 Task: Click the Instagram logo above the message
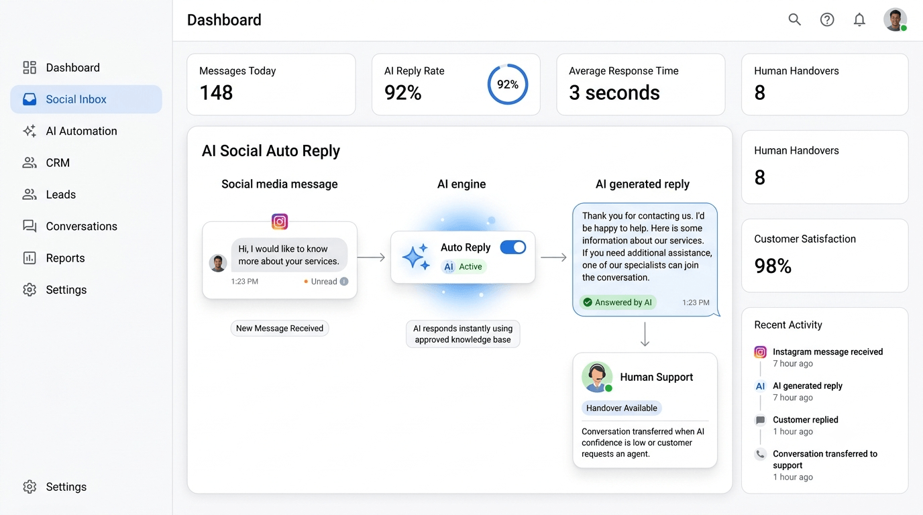280,221
